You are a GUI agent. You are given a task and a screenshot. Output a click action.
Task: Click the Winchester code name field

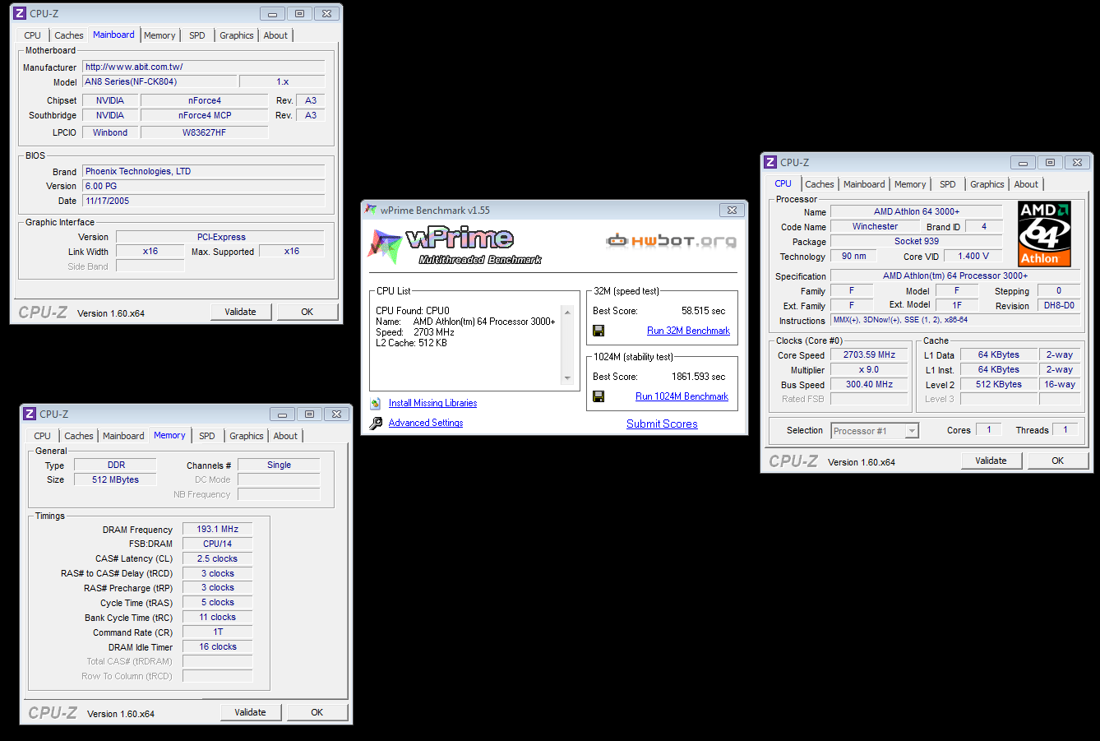pos(875,226)
